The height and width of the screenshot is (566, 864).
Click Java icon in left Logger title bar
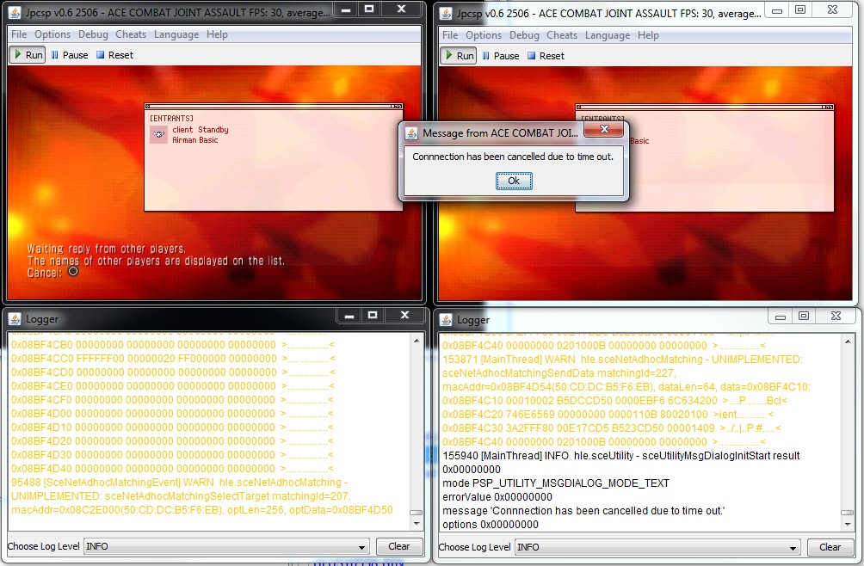(15, 319)
